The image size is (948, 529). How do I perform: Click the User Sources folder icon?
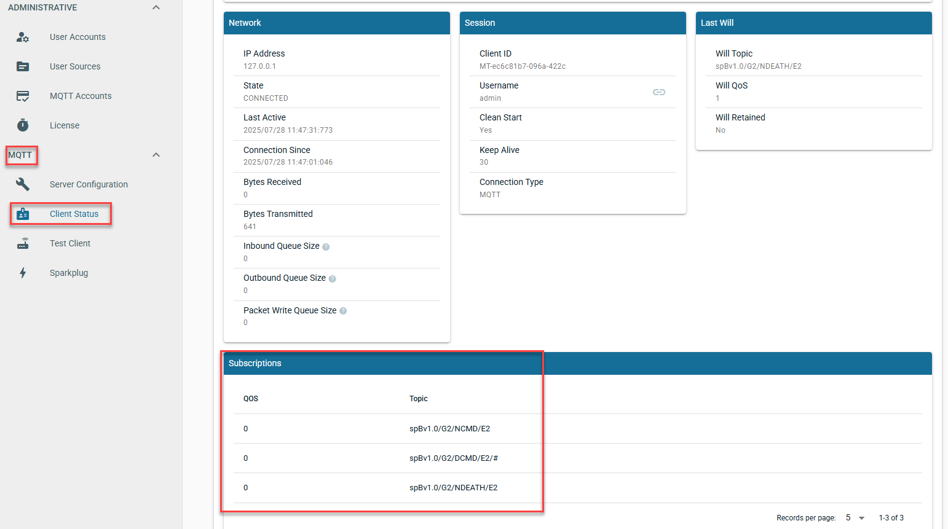click(23, 66)
